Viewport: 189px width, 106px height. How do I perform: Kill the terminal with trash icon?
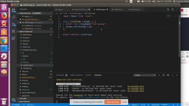168,75
